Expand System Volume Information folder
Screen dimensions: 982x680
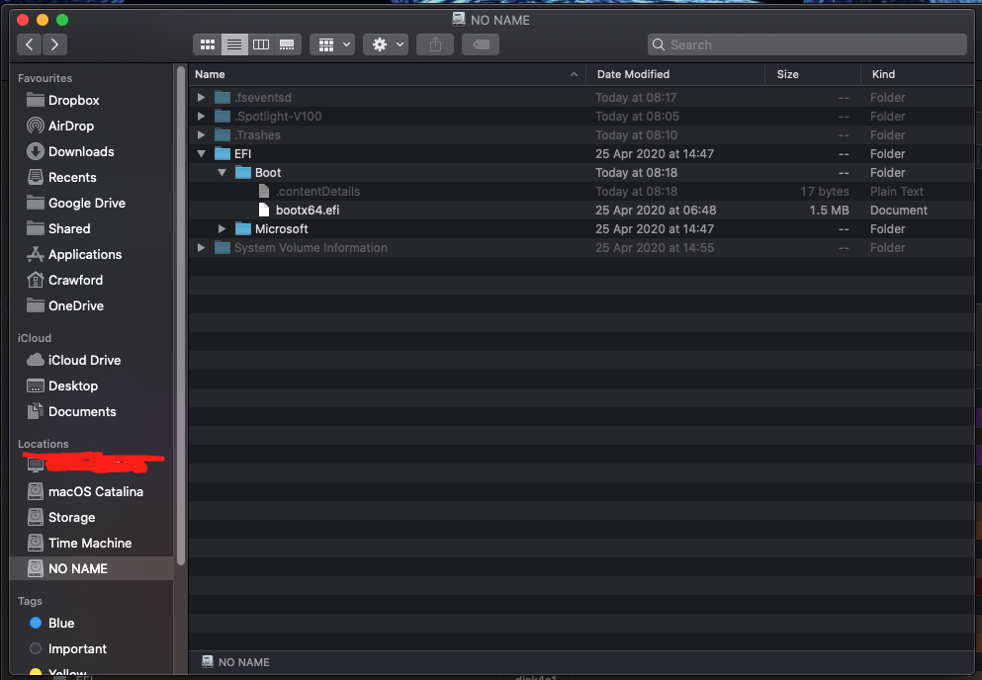(x=201, y=247)
